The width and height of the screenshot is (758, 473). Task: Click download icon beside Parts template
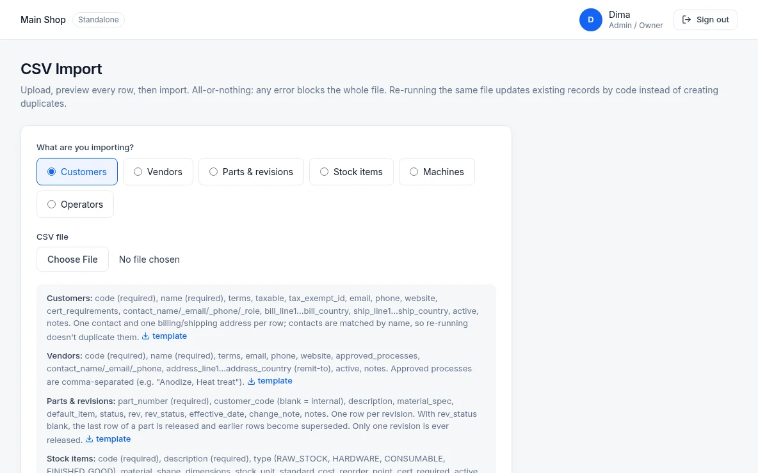pos(90,438)
